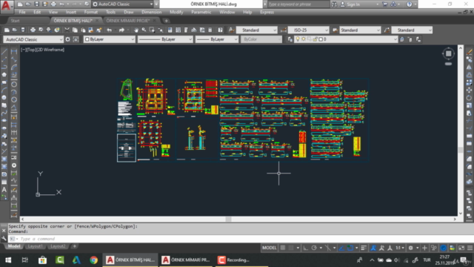
Task: Open the Standard text style dropdown
Action: [x=257, y=30]
